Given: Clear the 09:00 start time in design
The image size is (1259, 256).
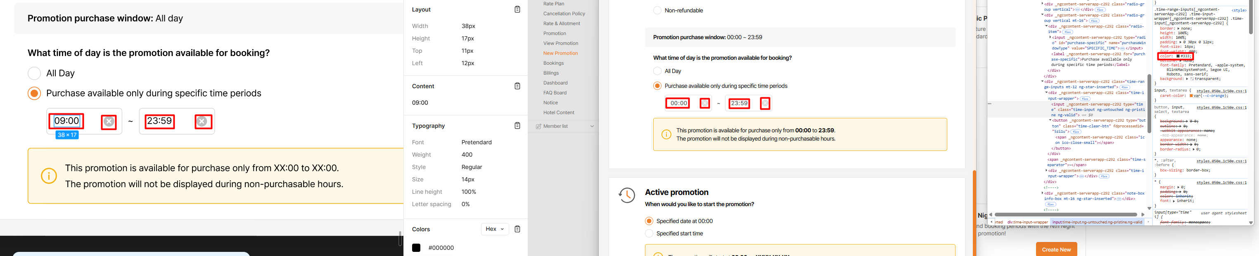Looking at the screenshot, I should 109,122.
